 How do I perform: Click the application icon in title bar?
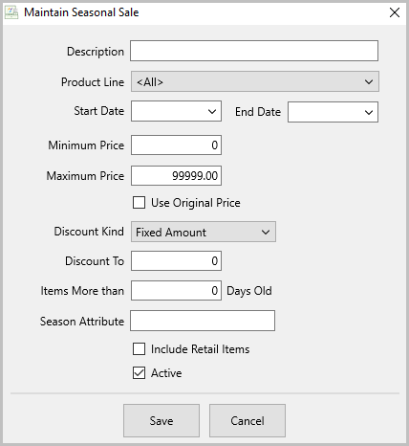(x=11, y=12)
